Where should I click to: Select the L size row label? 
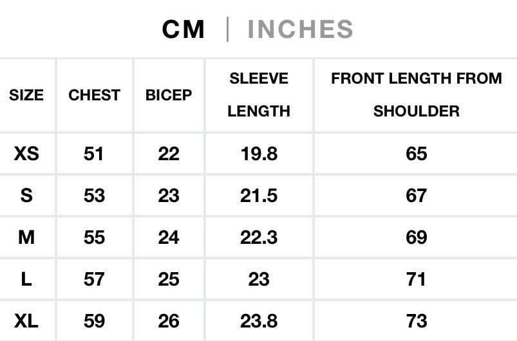[26, 279]
